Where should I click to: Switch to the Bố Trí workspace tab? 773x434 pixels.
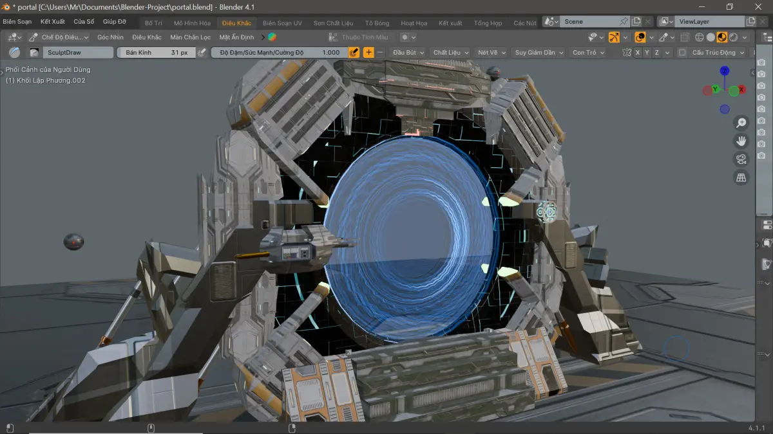click(x=154, y=23)
